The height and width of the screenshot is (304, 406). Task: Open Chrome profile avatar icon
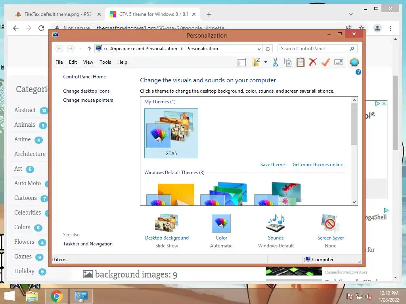(x=377, y=28)
